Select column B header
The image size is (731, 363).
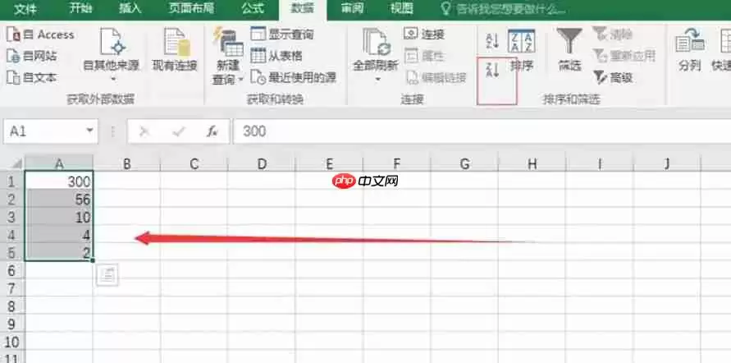[127, 163]
